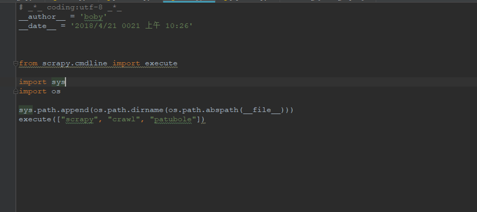Click the fold end marker beside 'import os'
477x212 pixels.
pos(16,91)
